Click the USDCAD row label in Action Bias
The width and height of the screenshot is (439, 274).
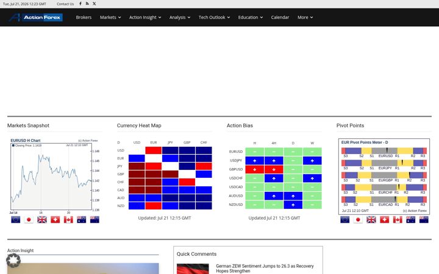[236, 187]
